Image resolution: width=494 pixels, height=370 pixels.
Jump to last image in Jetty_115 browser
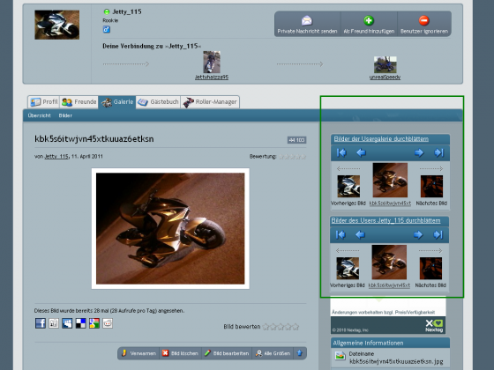point(438,234)
